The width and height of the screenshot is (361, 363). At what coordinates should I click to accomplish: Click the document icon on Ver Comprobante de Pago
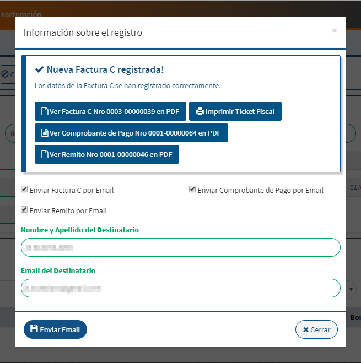45,133
